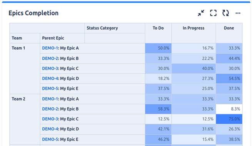Open DEMO-4 link under Team 1
The width and height of the screenshot is (252, 146).
pos(50,78)
